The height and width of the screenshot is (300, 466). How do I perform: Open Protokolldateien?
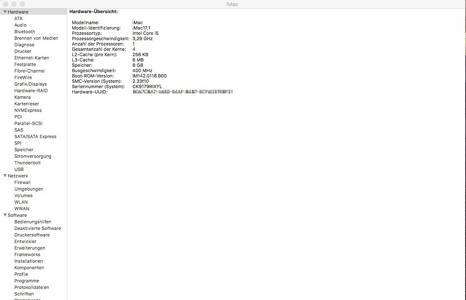tap(32, 287)
